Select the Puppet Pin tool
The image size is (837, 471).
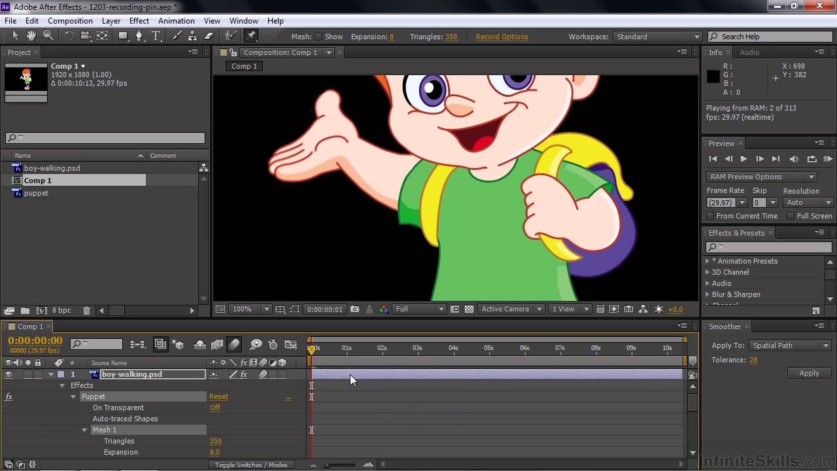pyautogui.click(x=251, y=36)
